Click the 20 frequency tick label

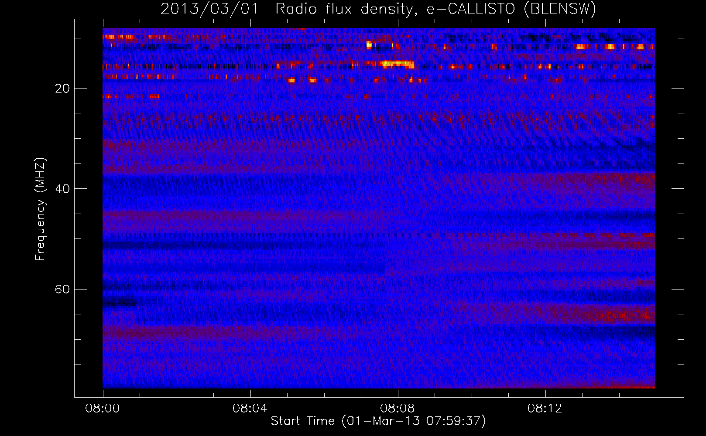point(62,89)
